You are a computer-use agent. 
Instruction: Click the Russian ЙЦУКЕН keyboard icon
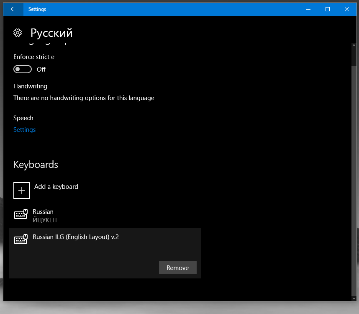(x=21, y=215)
